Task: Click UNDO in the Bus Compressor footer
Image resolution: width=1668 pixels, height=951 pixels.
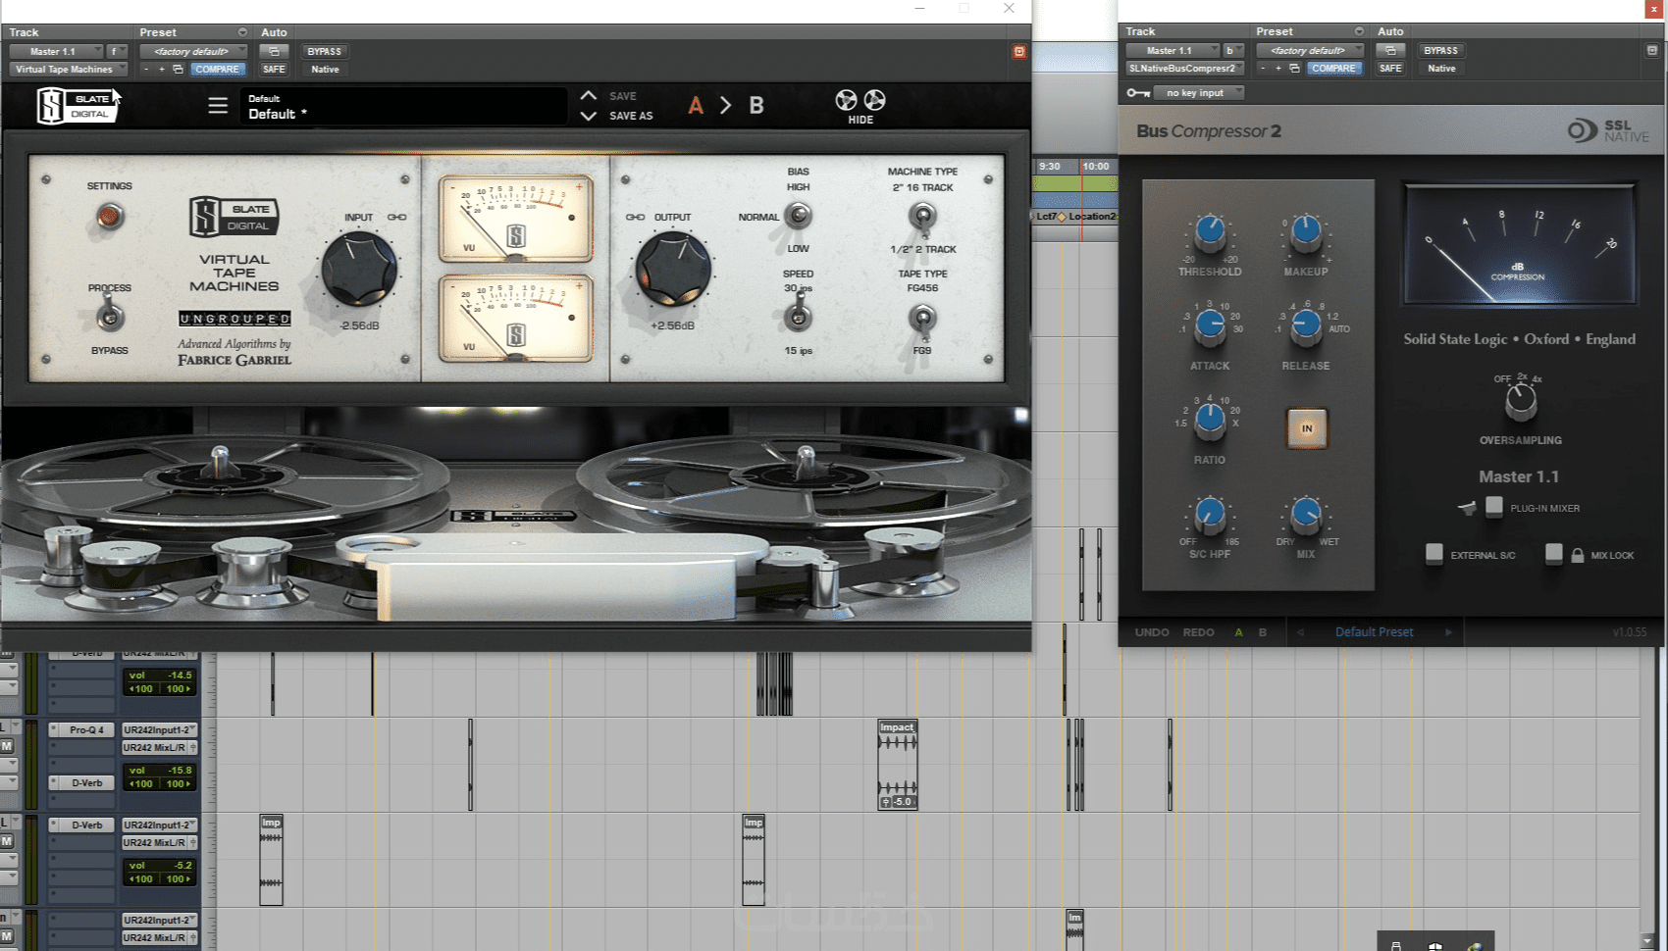Action: tap(1152, 632)
